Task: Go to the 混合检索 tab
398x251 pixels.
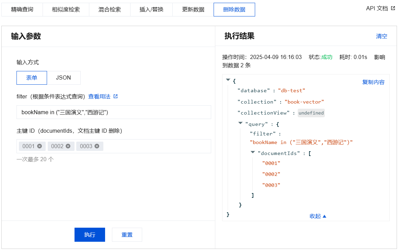Action: 110,10
